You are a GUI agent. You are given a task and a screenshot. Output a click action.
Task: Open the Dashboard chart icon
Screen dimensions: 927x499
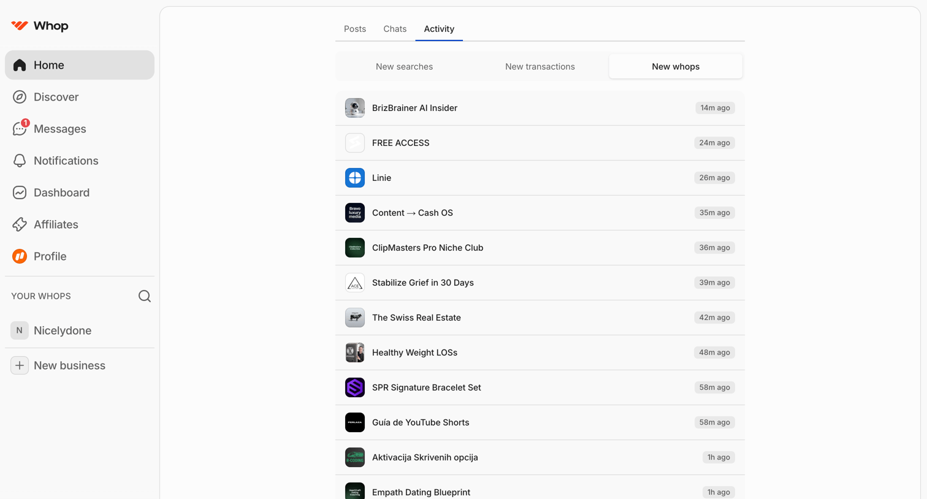coord(20,192)
